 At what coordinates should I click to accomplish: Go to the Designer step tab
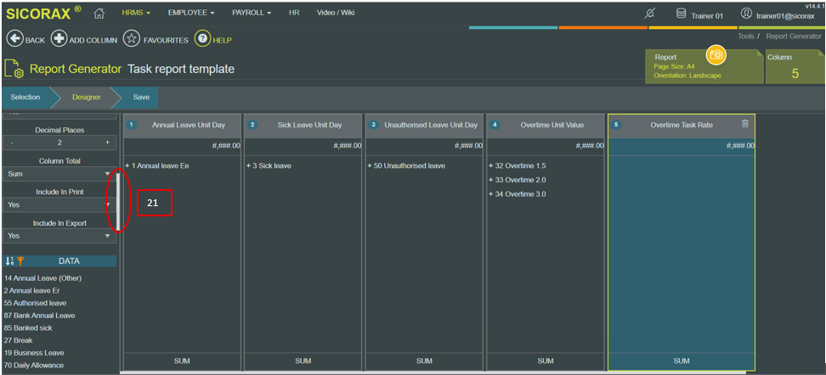[87, 98]
